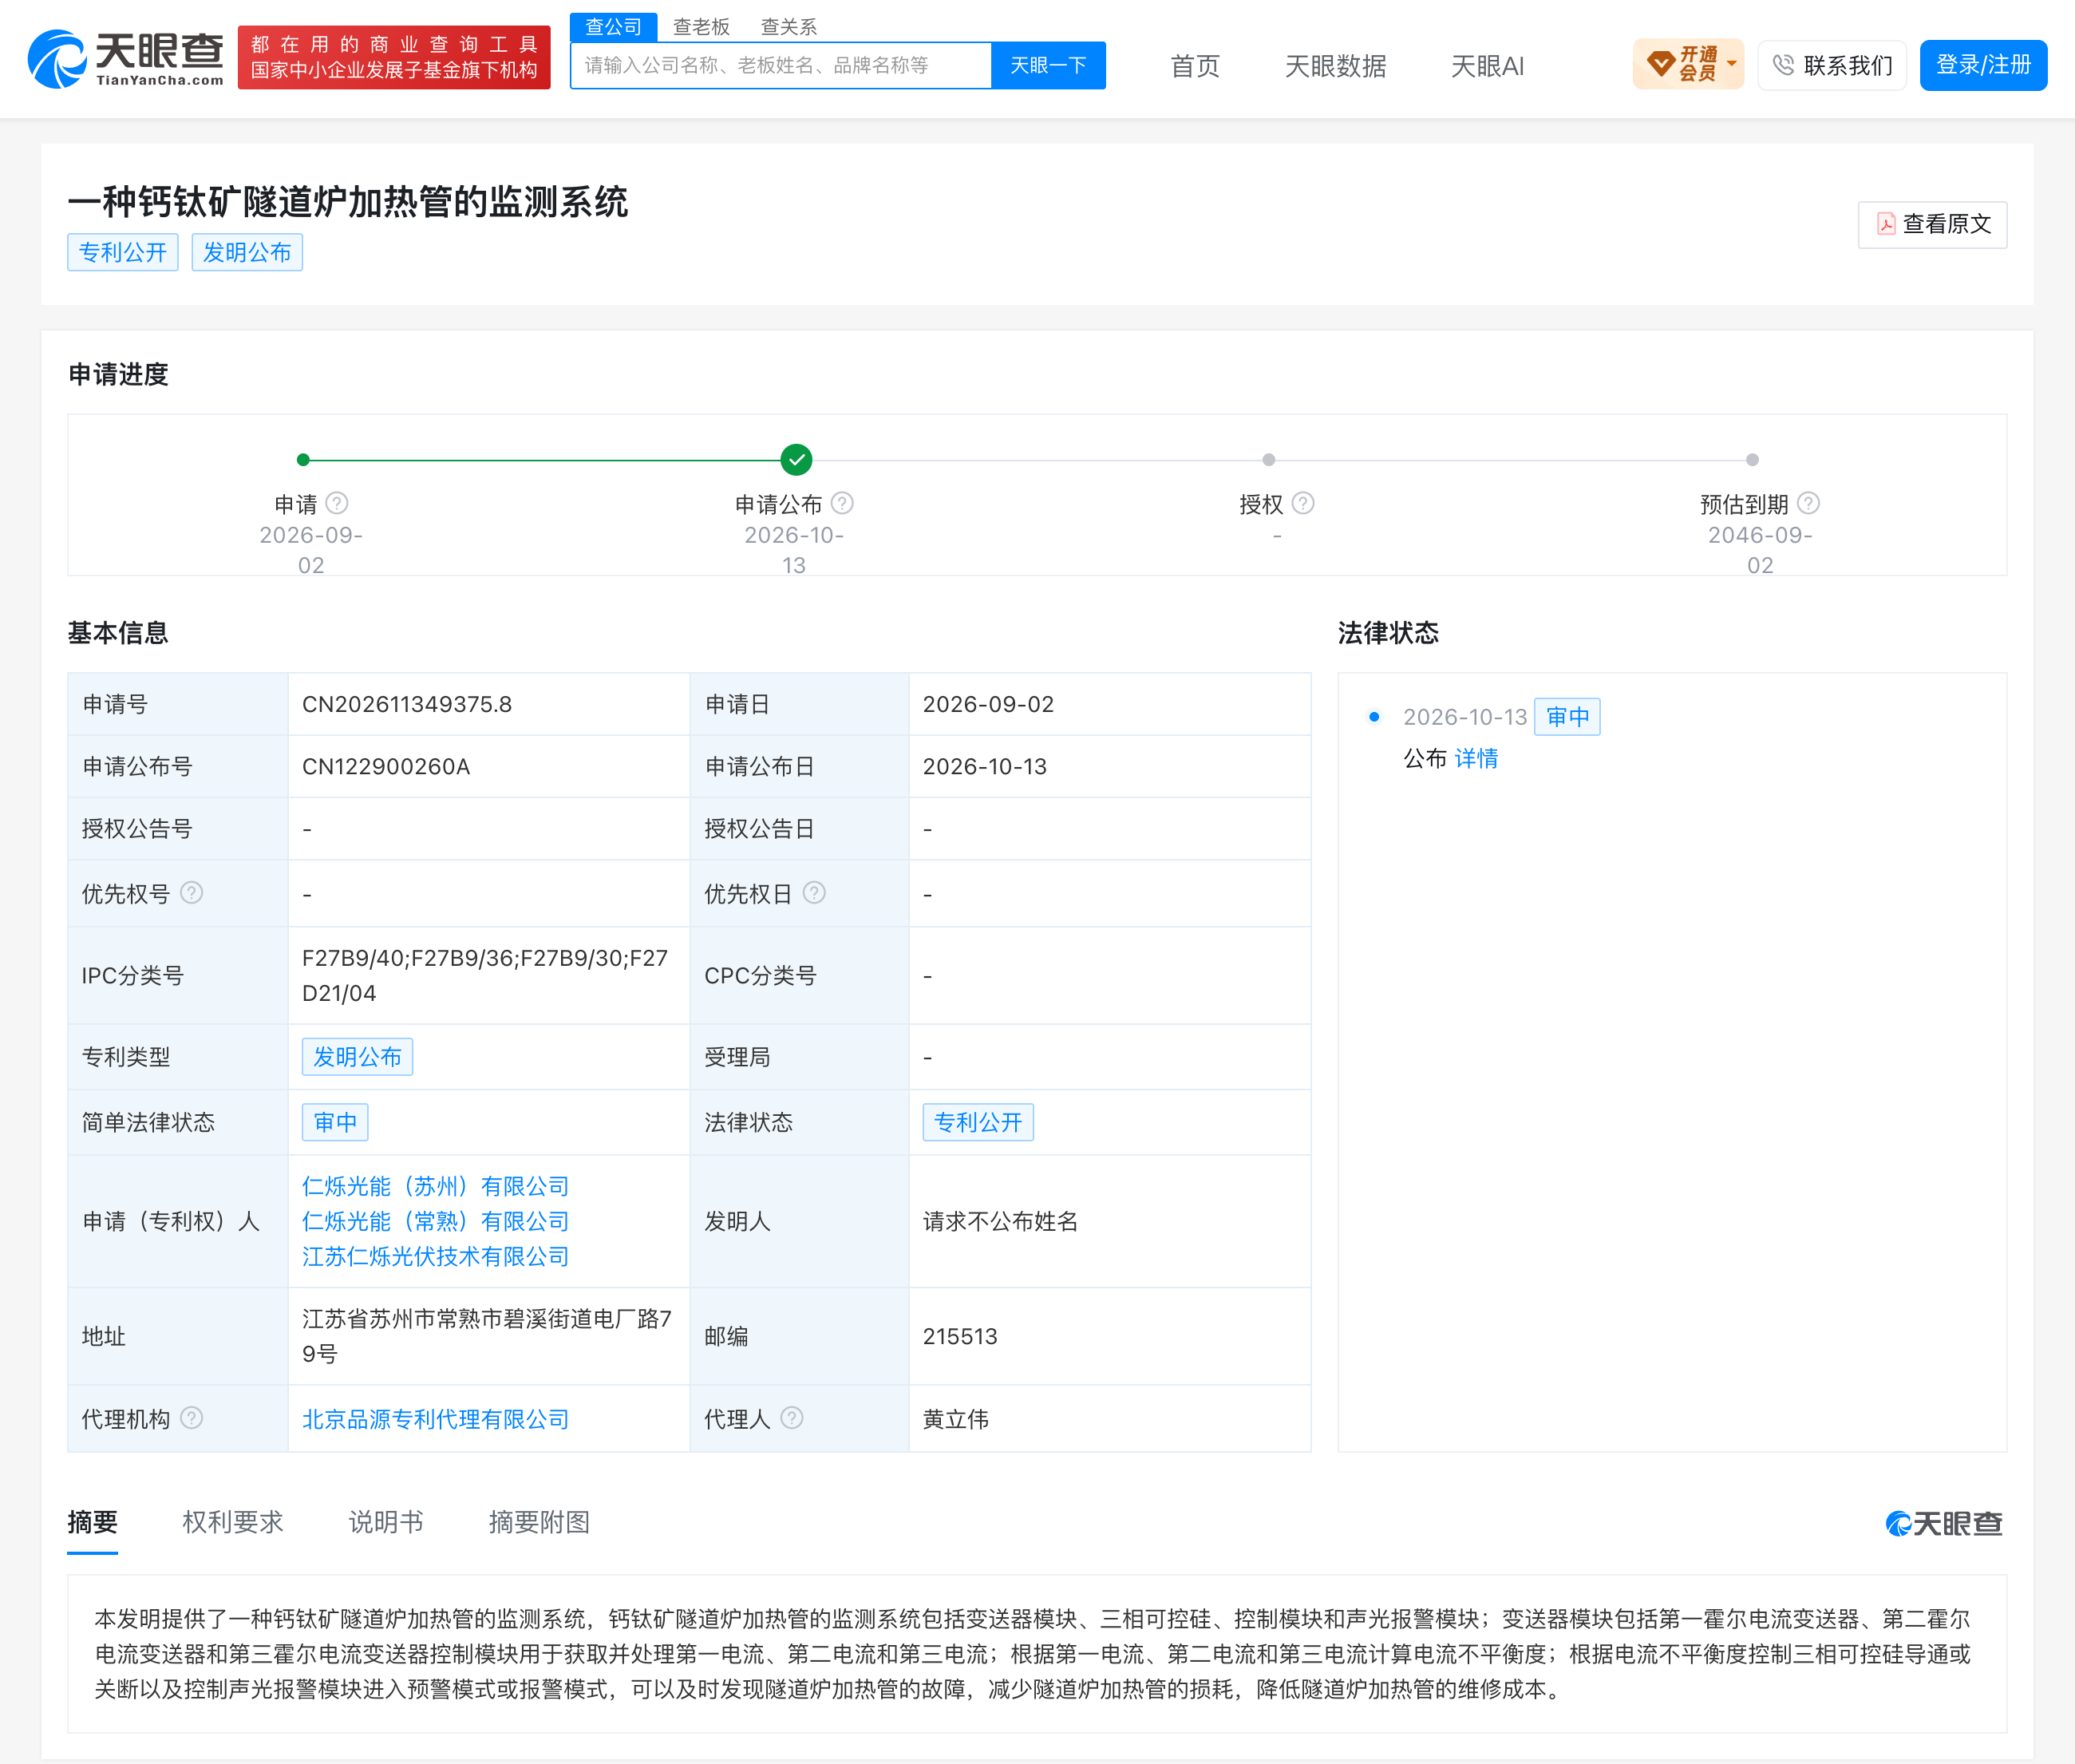Click the 申请 start progress dot
The height and width of the screenshot is (1764, 2075).
point(303,460)
